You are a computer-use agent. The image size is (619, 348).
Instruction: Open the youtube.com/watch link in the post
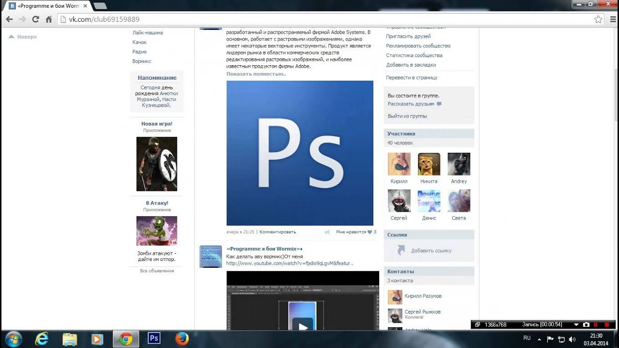290,263
